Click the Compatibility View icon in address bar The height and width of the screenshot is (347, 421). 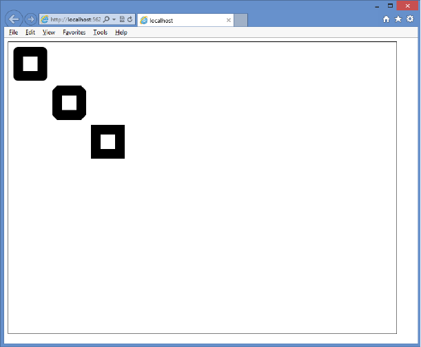[x=122, y=19]
